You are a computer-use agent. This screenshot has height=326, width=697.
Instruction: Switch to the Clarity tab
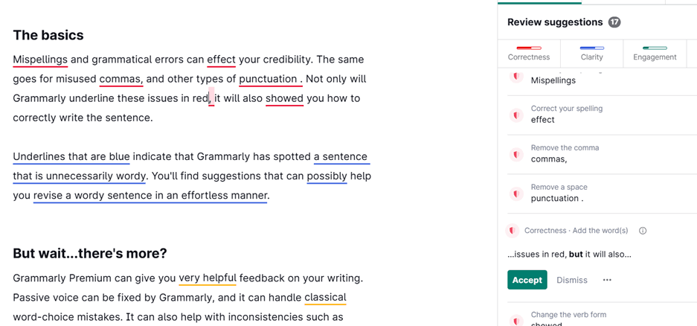[591, 54]
